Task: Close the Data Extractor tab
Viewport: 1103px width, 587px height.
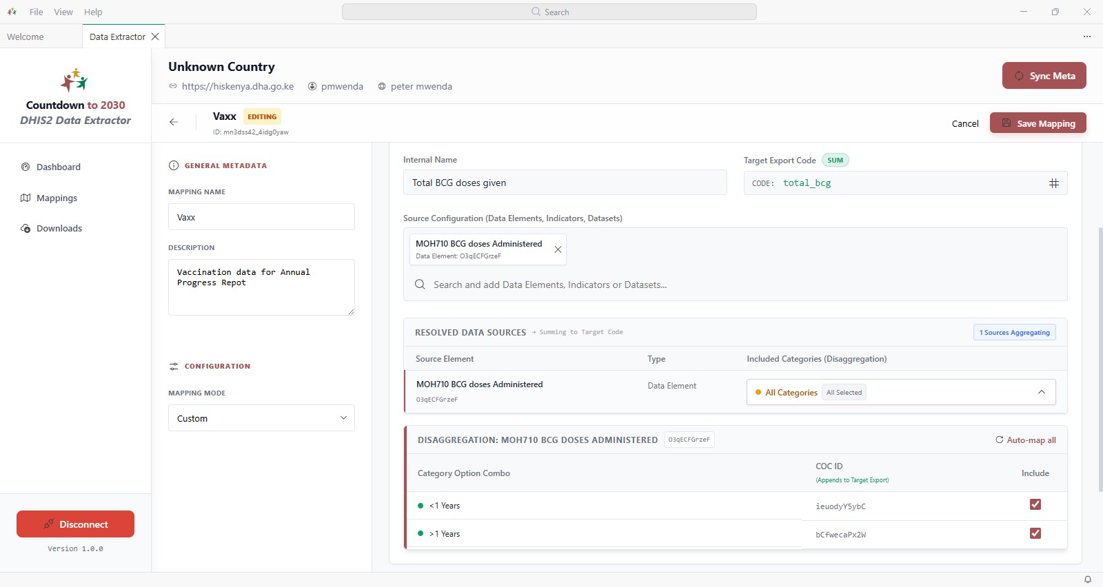Action: pyautogui.click(x=155, y=37)
